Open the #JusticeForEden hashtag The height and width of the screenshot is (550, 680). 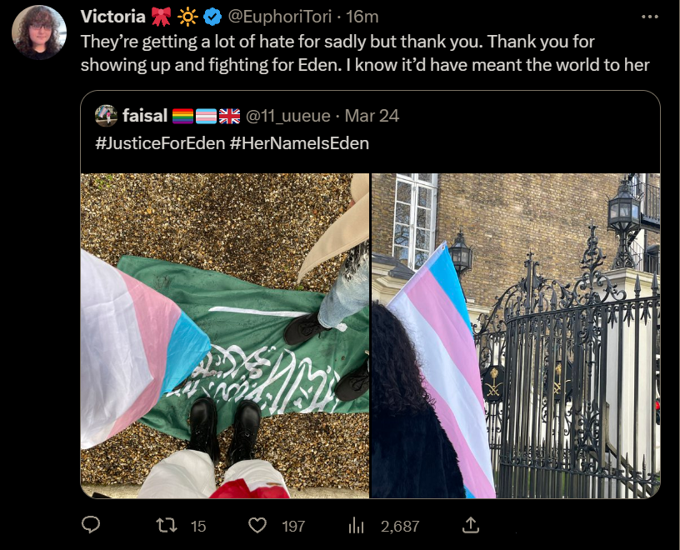(161, 143)
